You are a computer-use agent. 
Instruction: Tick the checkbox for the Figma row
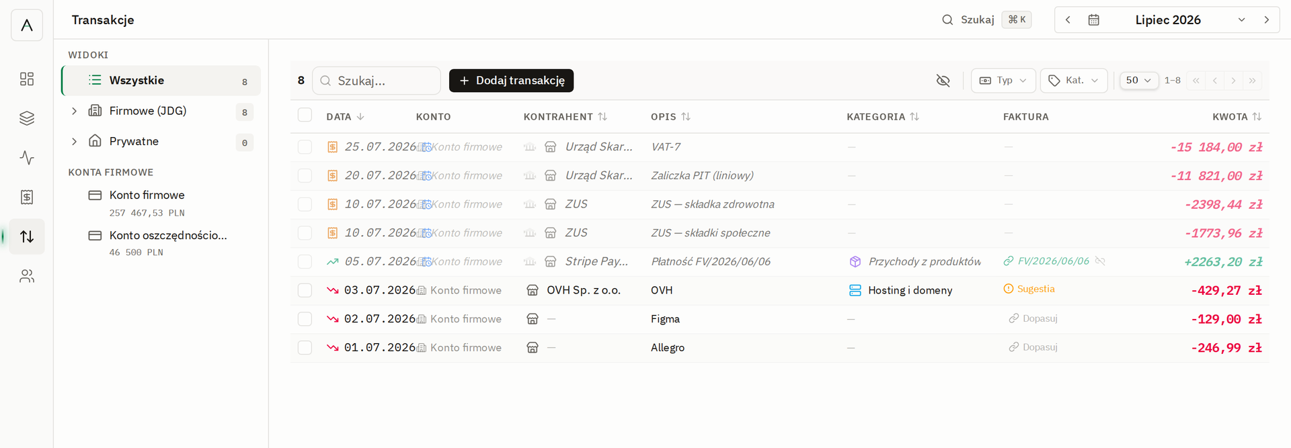pyautogui.click(x=305, y=319)
